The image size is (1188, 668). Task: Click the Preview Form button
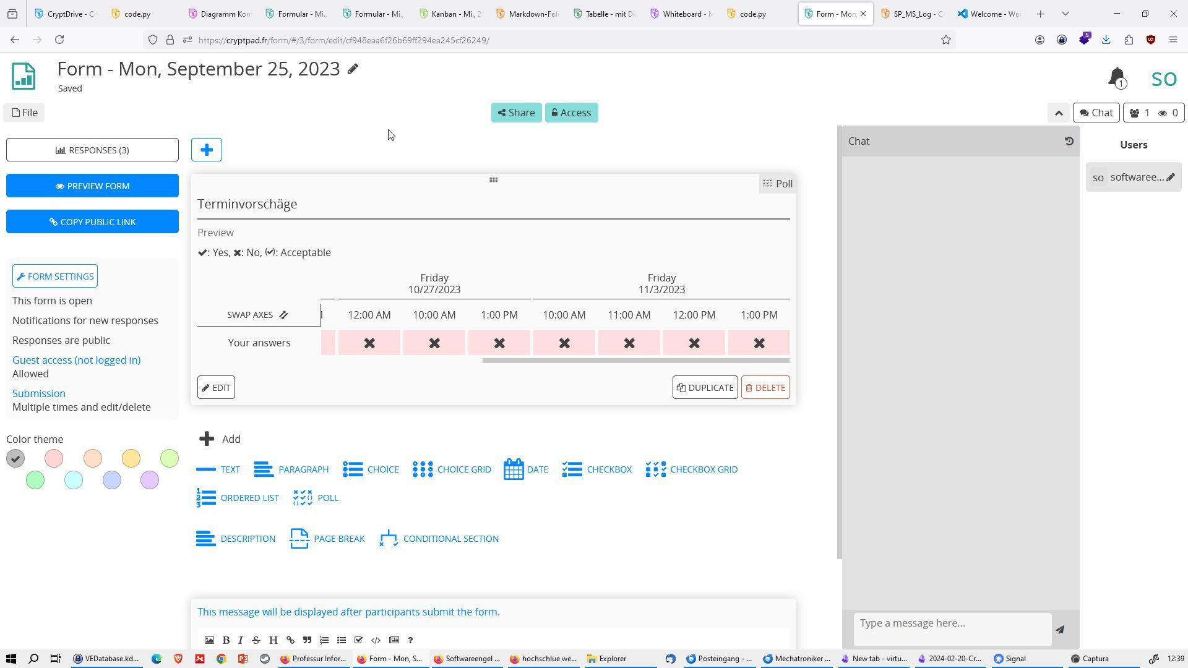tap(92, 186)
